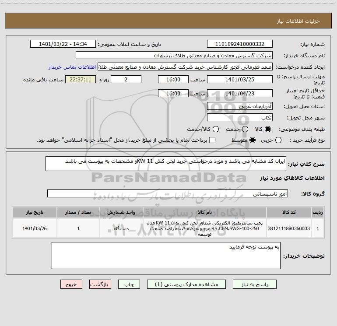Click the price validity date 1401/04/23
Screen dimensions: 337x326
pyautogui.click(x=240, y=93)
